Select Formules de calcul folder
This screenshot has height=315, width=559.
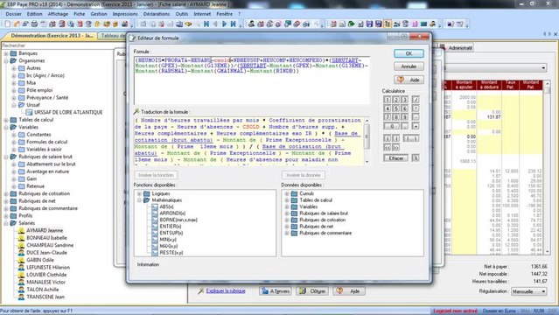[46, 142]
